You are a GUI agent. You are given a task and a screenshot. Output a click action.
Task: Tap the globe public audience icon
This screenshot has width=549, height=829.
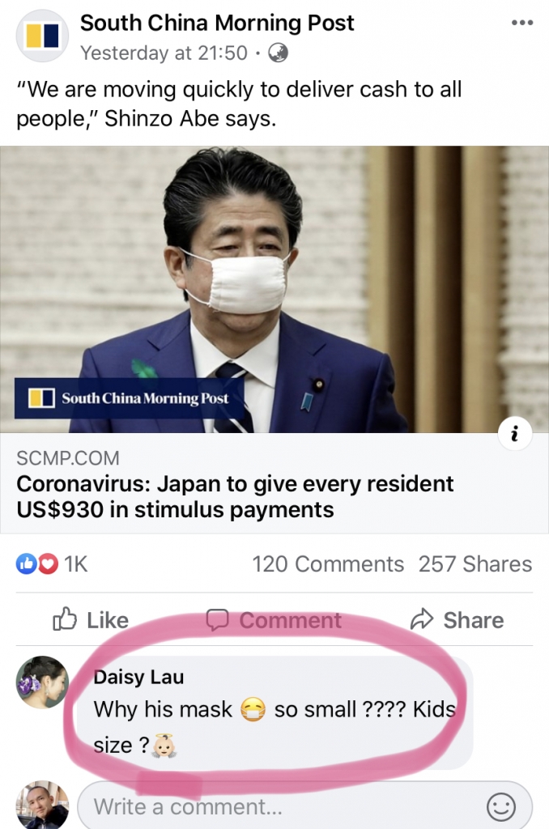(279, 53)
